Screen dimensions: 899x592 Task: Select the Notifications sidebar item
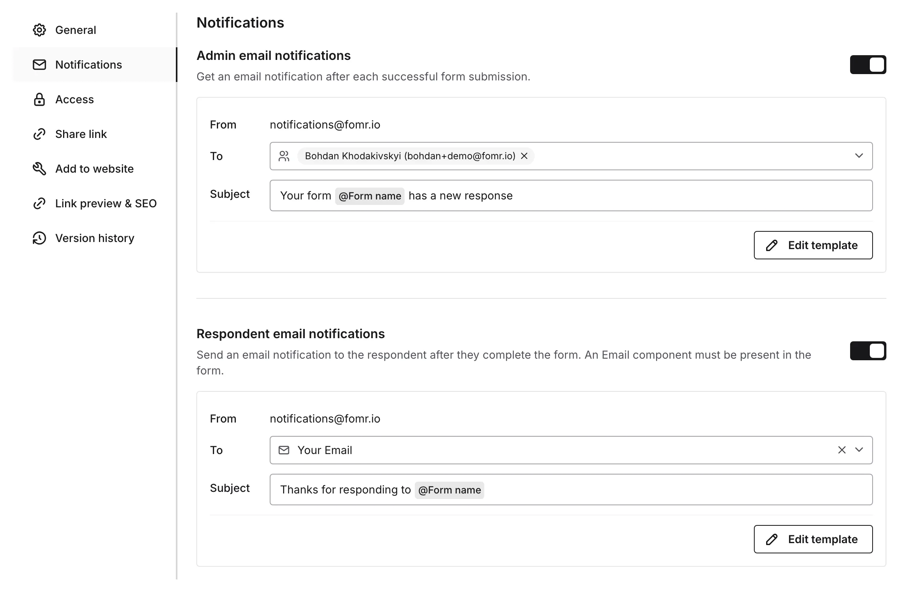pyautogui.click(x=95, y=65)
